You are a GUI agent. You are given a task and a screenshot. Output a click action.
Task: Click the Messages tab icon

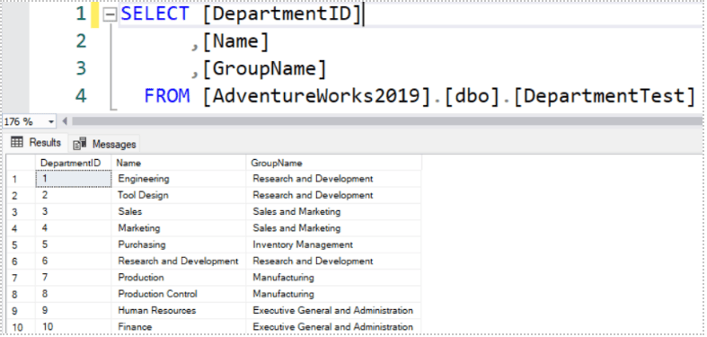pos(80,144)
